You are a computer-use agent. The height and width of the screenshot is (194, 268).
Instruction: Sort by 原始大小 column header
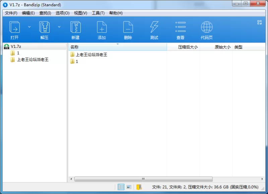(x=216, y=47)
